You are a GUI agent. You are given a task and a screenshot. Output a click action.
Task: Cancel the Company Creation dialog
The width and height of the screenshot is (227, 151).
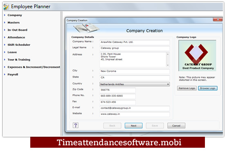coord(176,126)
